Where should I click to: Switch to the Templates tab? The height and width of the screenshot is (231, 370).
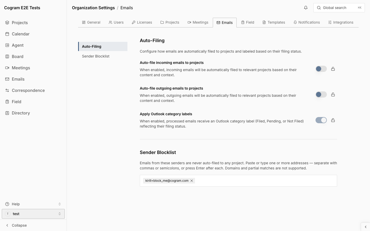[274, 22]
